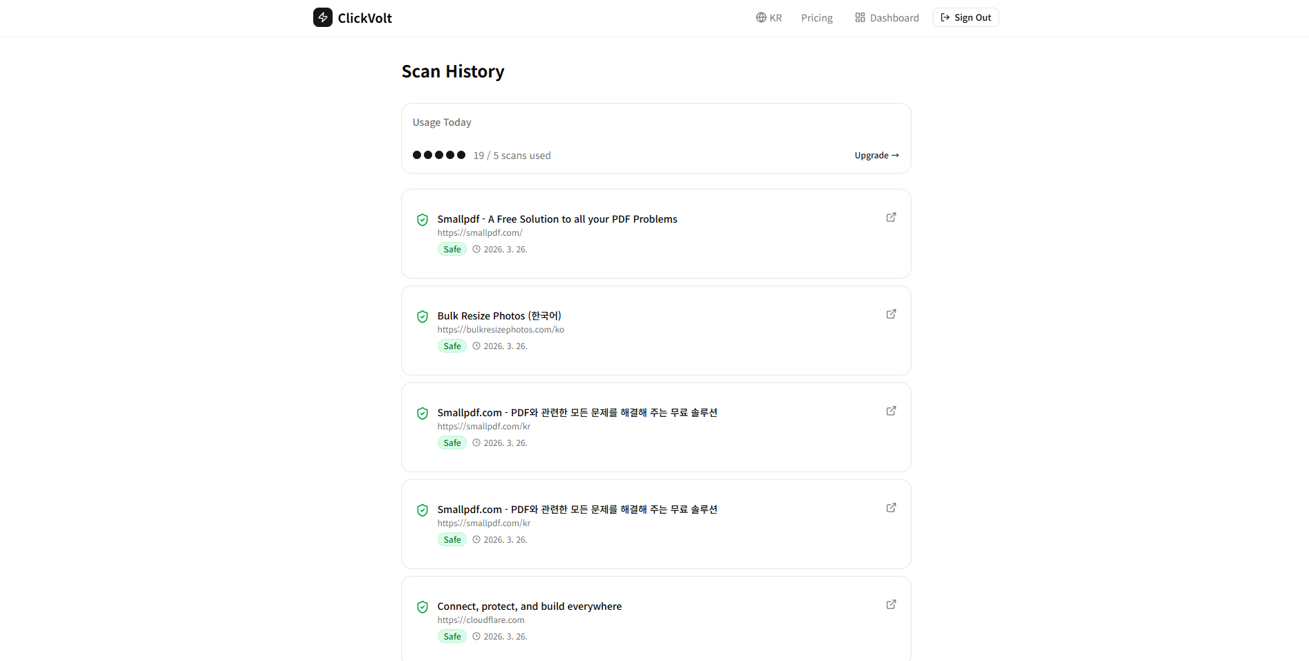Viewport: 1309px width, 661px height.
Task: Click the ClickVolt lightning bolt logo
Action: pyautogui.click(x=322, y=17)
